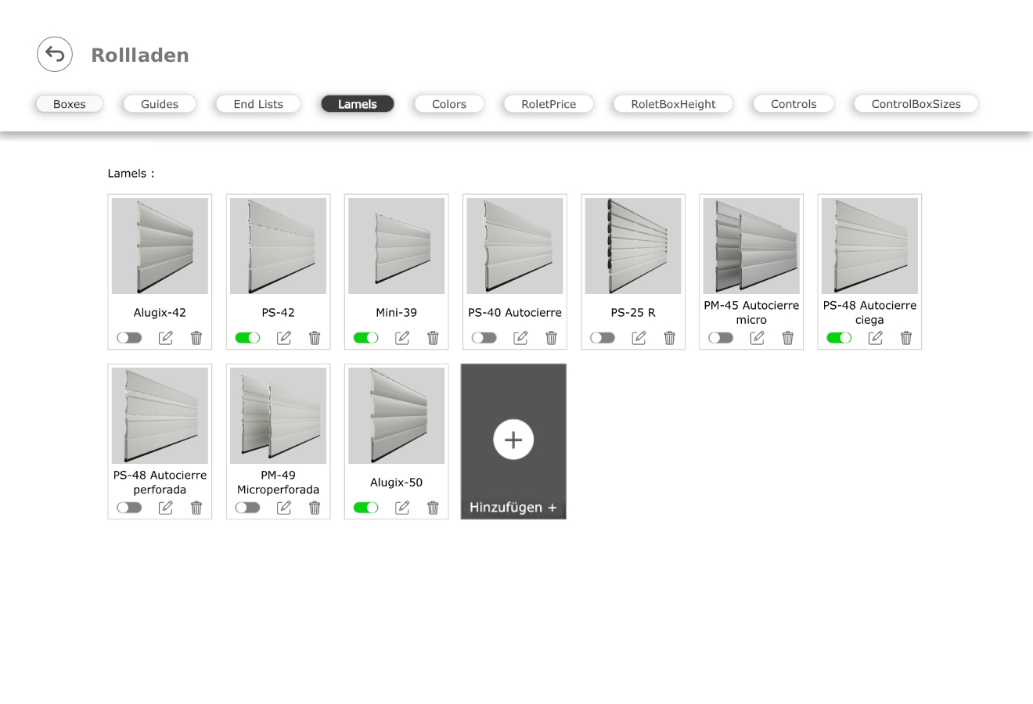Enable the PS-48 Autocierre perforada toggle
The image size is (1033, 704).
point(129,508)
